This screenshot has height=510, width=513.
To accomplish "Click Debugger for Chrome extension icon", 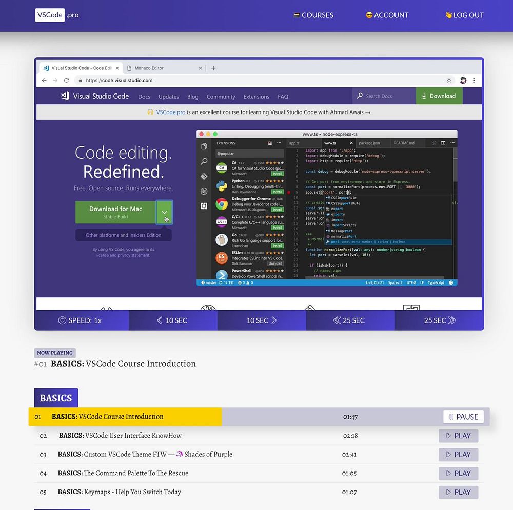I will (222, 204).
